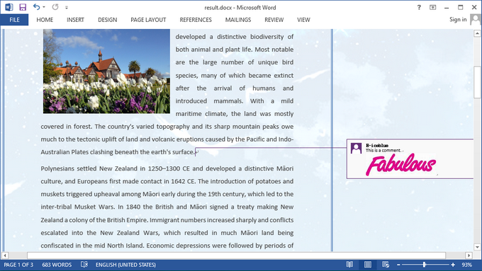Click the horizontal scrollbar thumb
Image resolution: width=482 pixels, height=271 pixels.
click(x=236, y=255)
